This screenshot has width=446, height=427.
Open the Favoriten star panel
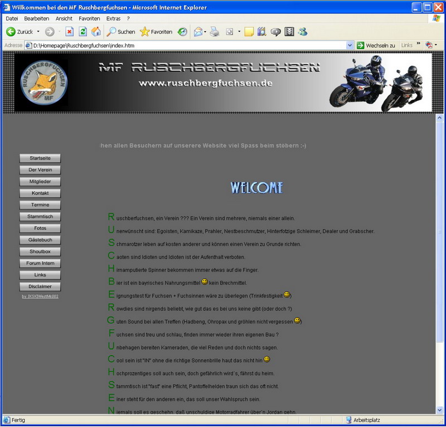[x=156, y=32]
